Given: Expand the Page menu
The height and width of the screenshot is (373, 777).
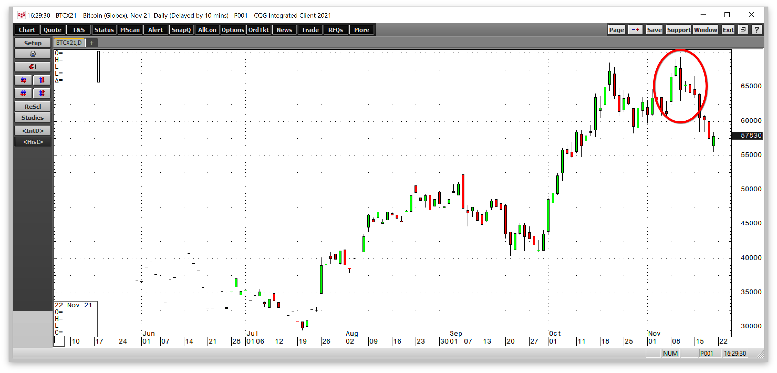Looking at the screenshot, I should coord(616,30).
